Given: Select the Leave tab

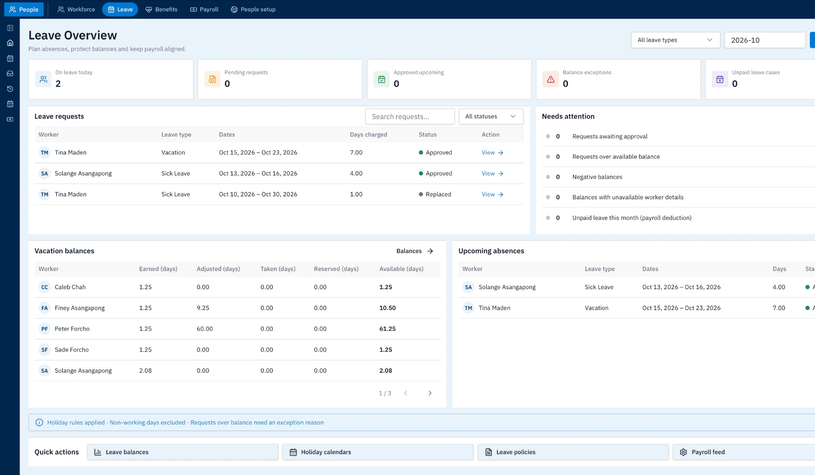Looking at the screenshot, I should 120,9.
